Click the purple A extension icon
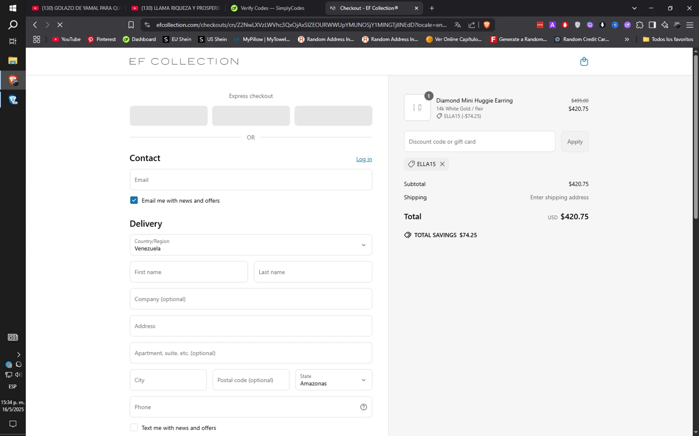This screenshot has width=699, height=436. pos(552,25)
